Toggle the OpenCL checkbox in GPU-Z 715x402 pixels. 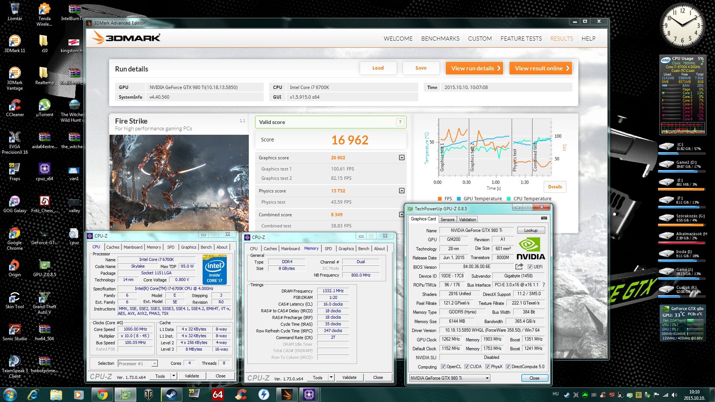[443, 367]
